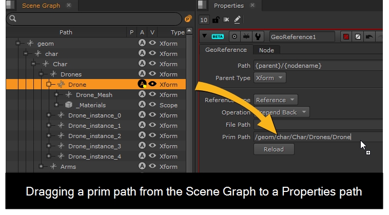Click the undo arrow icon in node header

point(368,37)
